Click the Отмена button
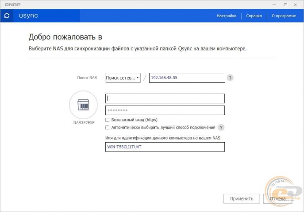 [x=277, y=199]
